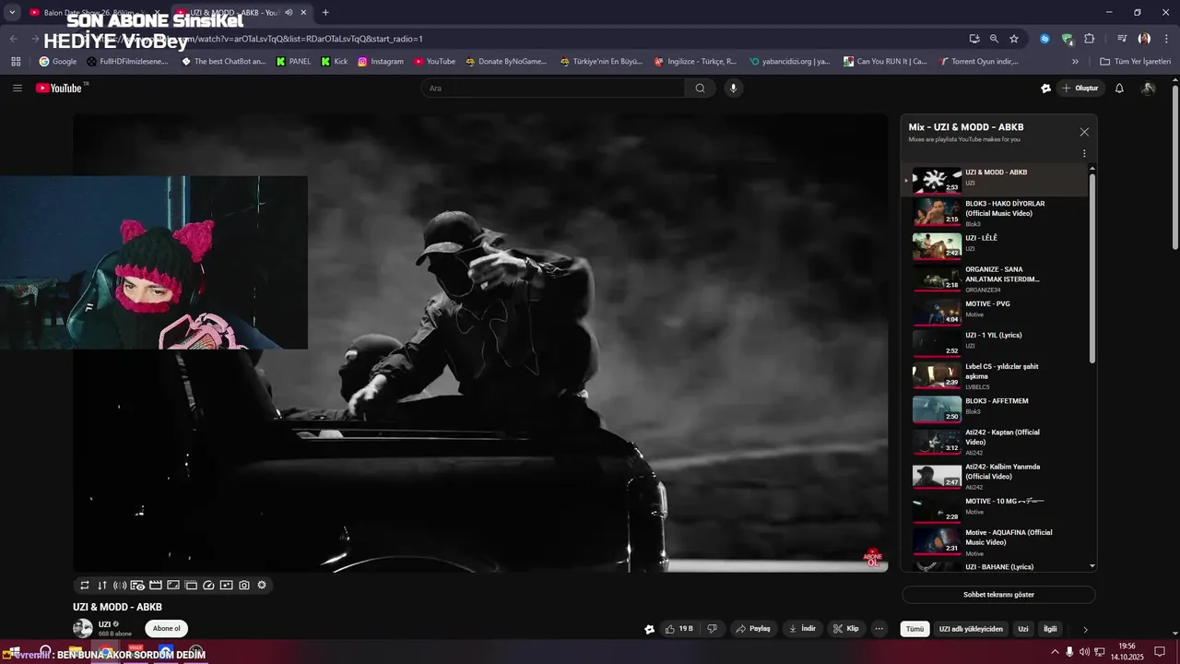
Task: Open the three-dot more actions menu under video
Action: coord(879,629)
